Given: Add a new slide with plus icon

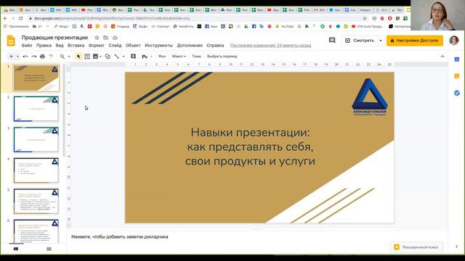Looking at the screenshot, I should pos(11,57).
